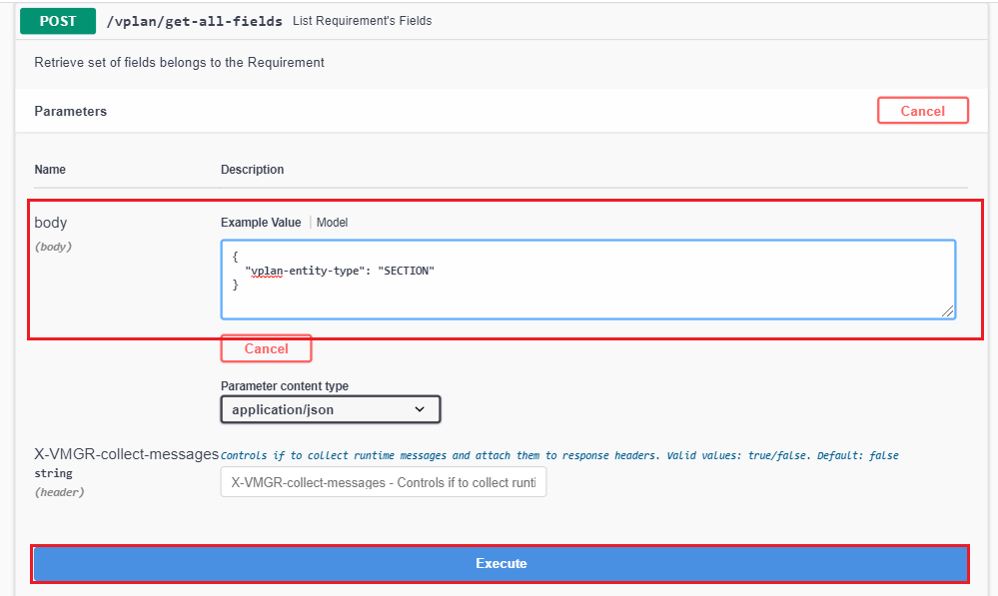The image size is (998, 596).
Task: Click the Parameters section heading
Action: [x=70, y=112]
